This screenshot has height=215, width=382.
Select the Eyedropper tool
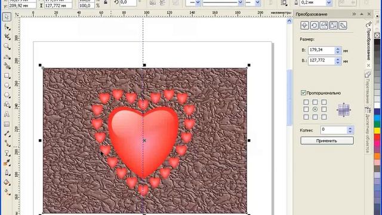pos(7,163)
